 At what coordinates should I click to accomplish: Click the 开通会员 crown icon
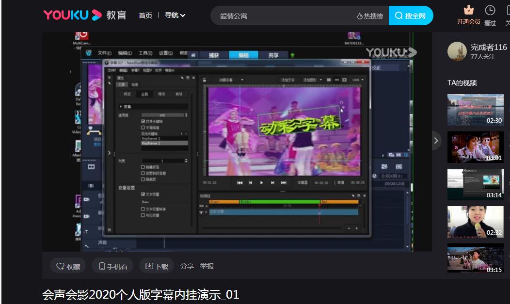[x=468, y=10]
